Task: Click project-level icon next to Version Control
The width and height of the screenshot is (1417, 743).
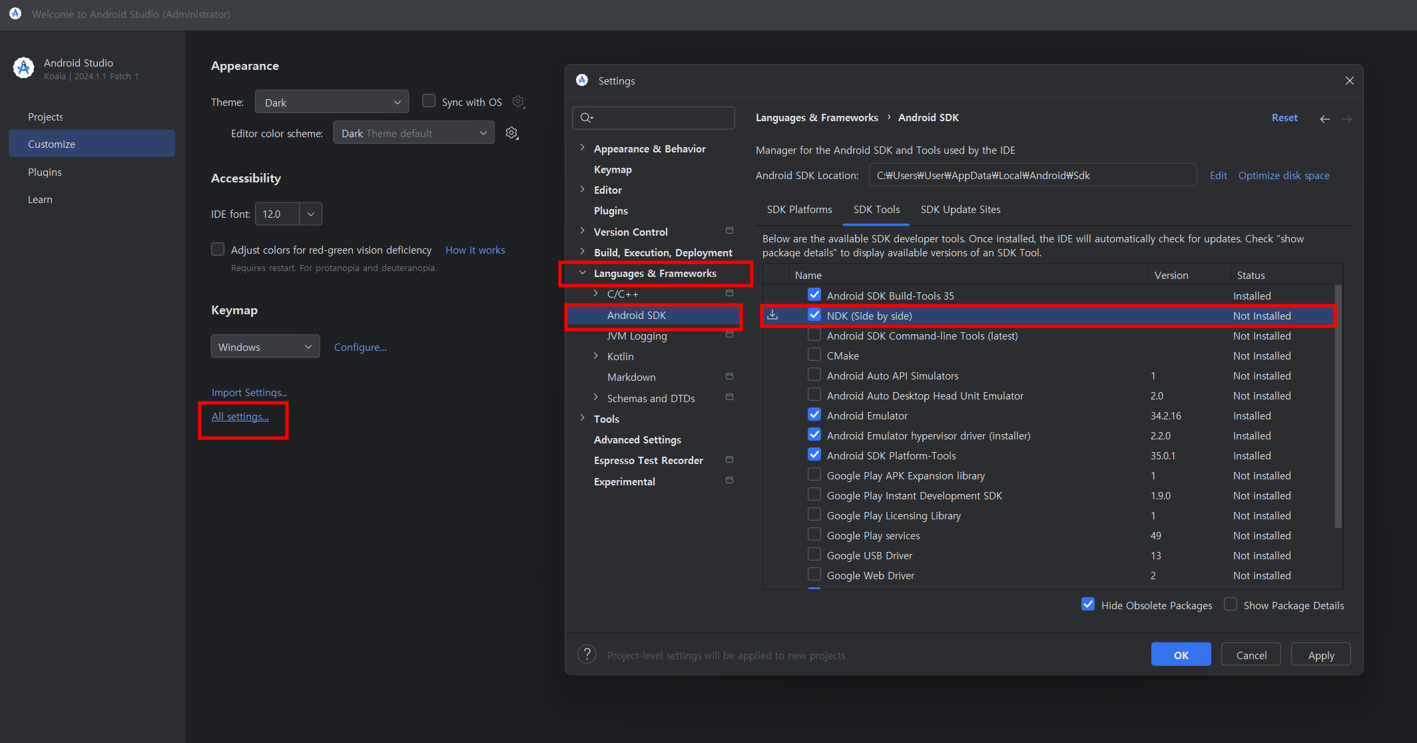Action: (729, 231)
